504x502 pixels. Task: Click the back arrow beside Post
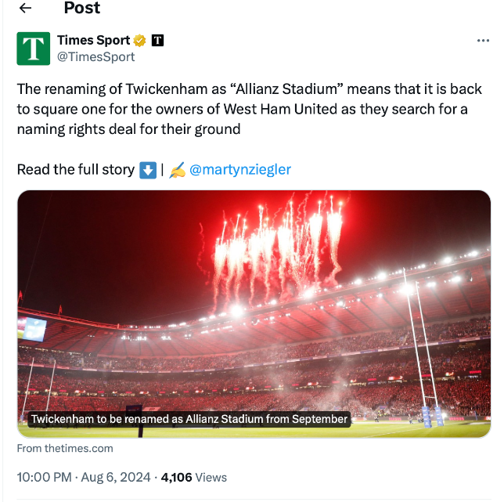[25, 9]
